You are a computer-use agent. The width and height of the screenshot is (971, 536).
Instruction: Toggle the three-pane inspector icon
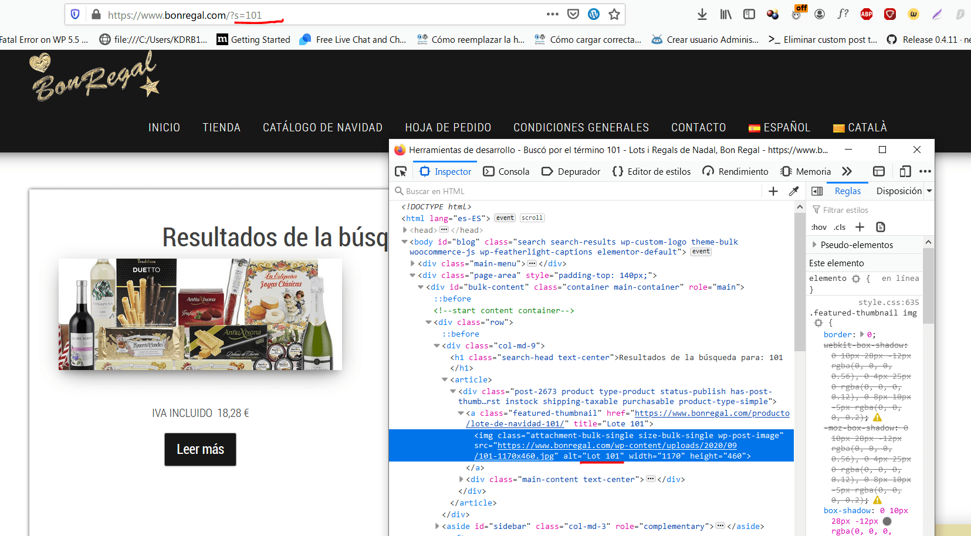[x=817, y=191]
